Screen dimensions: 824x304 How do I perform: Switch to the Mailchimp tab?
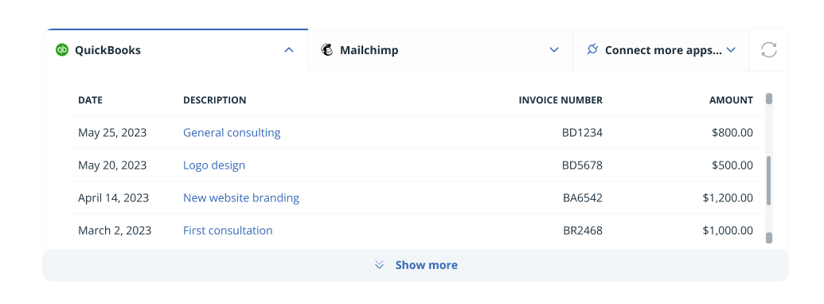point(440,50)
